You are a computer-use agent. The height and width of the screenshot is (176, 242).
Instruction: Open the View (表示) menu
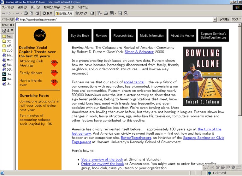tap(35, 7)
